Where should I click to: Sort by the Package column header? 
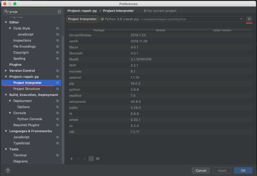pos(99,30)
